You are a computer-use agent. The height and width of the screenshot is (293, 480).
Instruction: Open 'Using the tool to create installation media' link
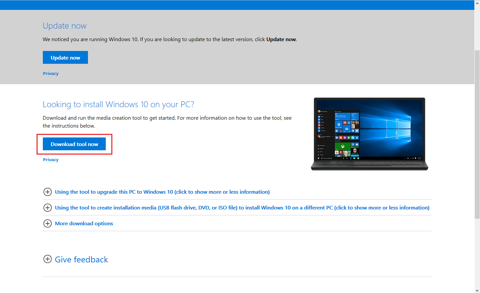[242, 208]
